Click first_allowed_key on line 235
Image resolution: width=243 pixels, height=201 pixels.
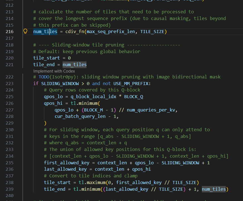(67, 163)
